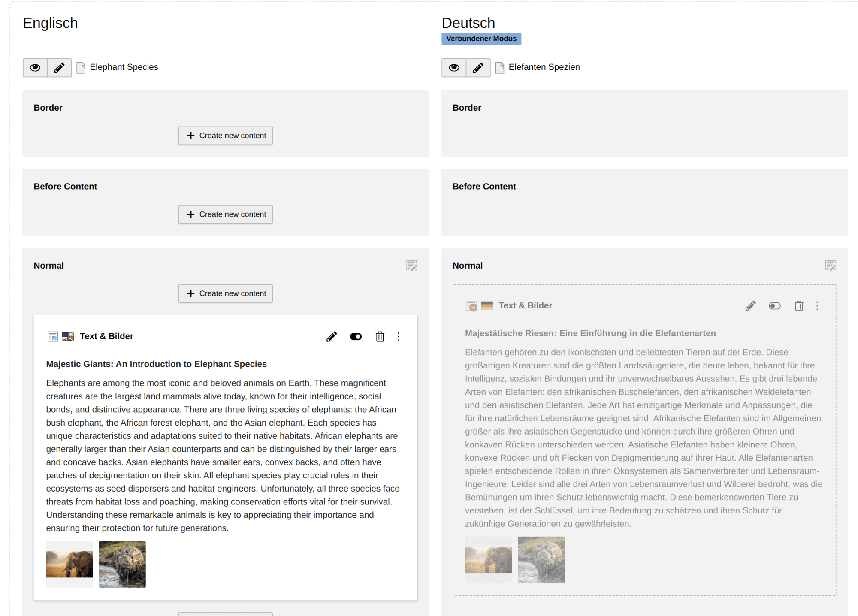The image size is (858, 616).
Task: Enable the hidden German Text & Bilder element
Action: pyautogui.click(x=775, y=306)
